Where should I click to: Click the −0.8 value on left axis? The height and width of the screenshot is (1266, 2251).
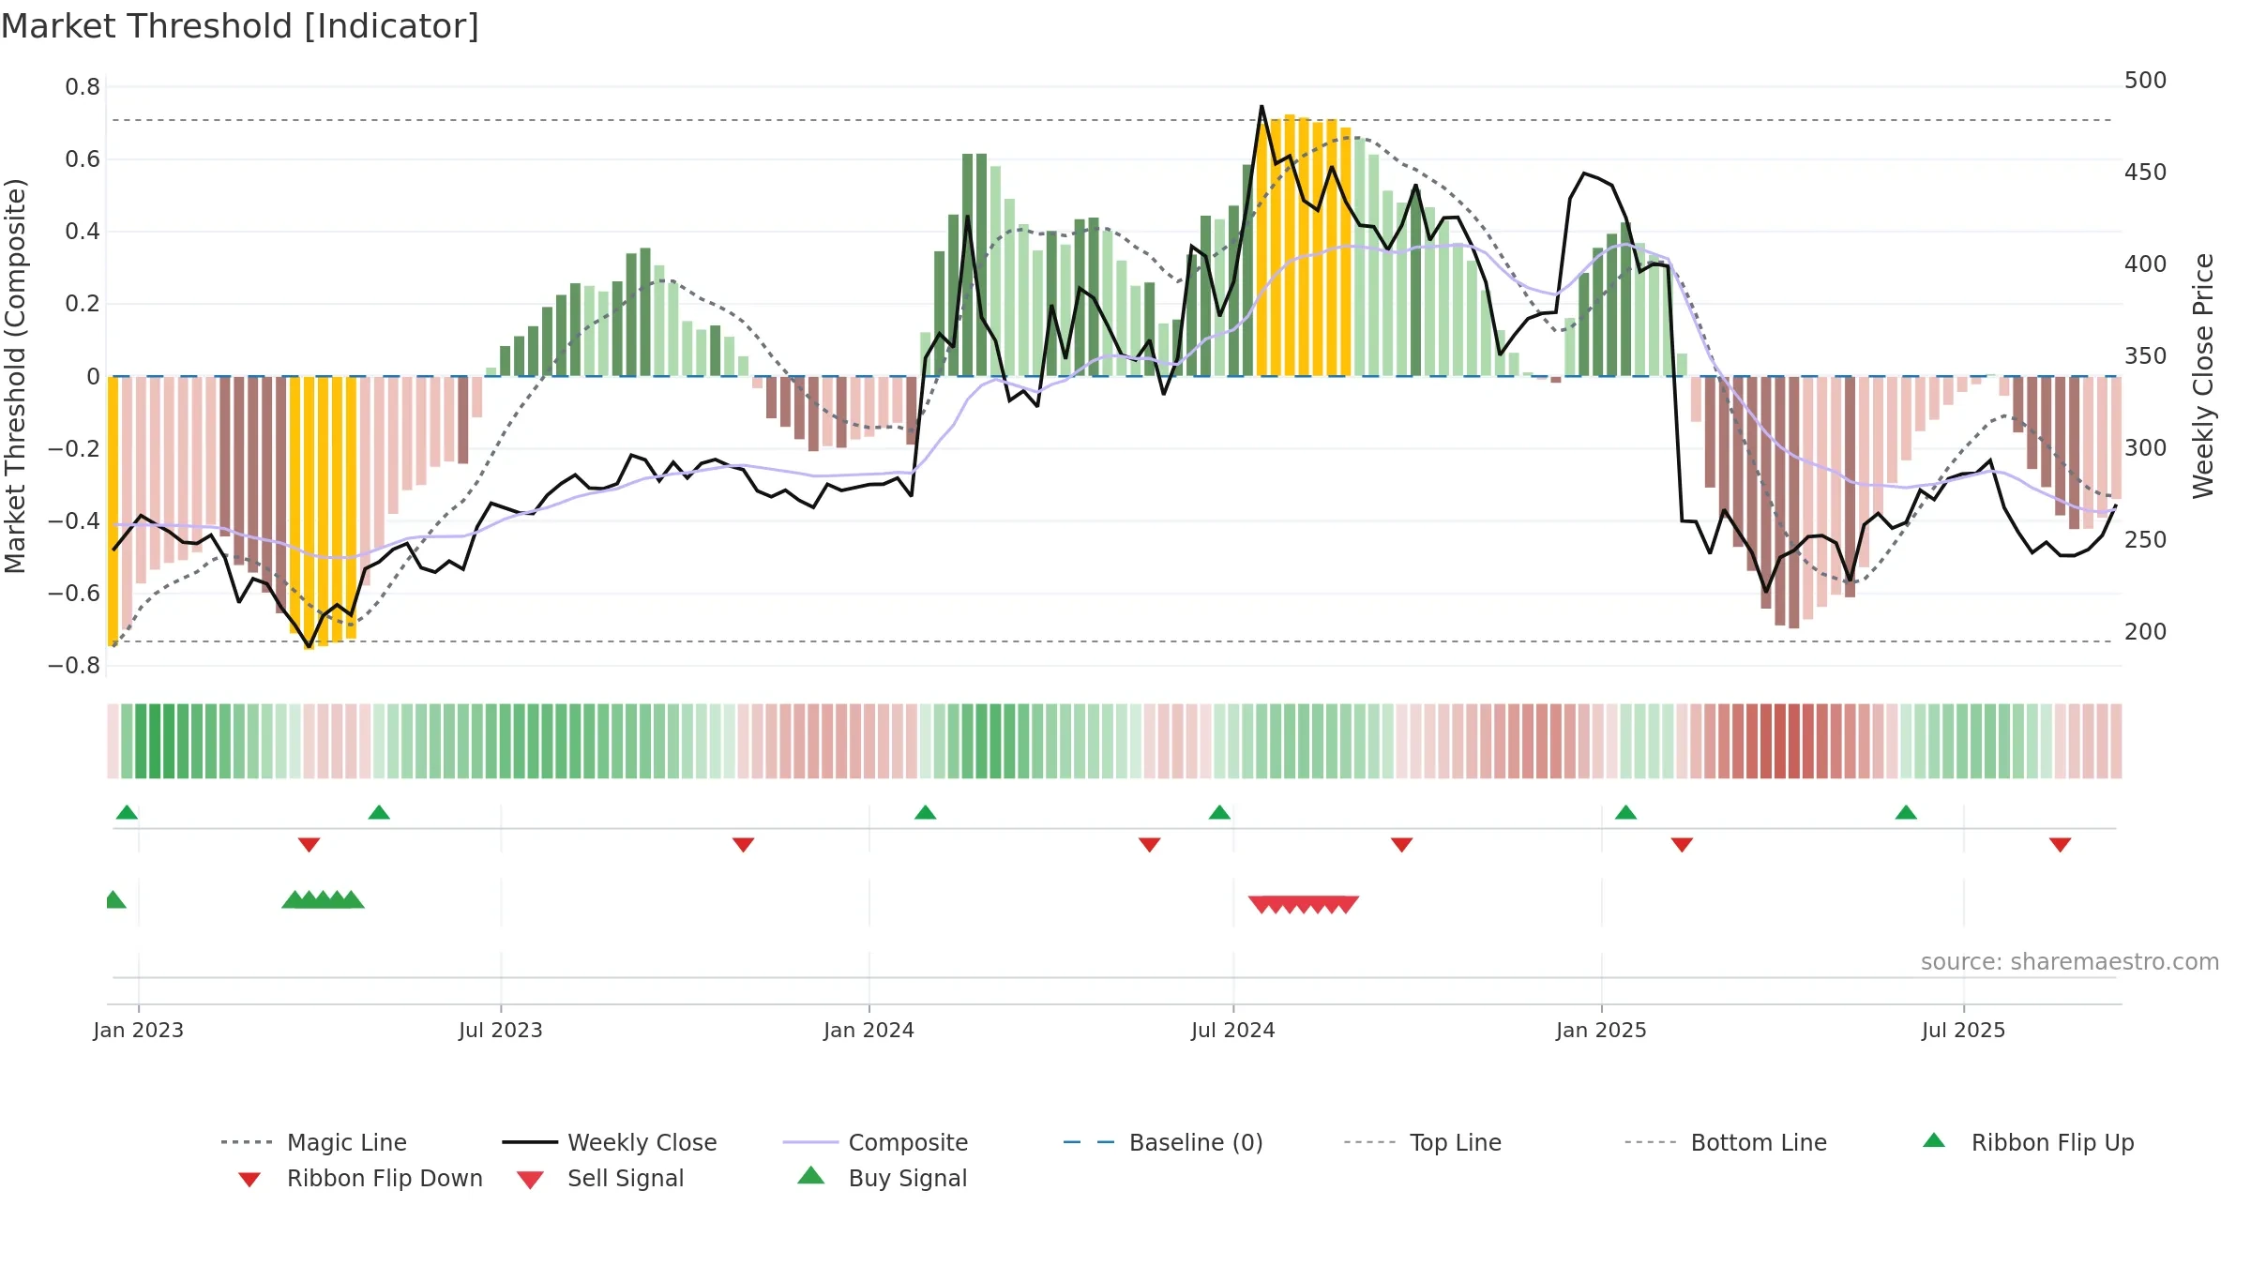pos(74,666)
